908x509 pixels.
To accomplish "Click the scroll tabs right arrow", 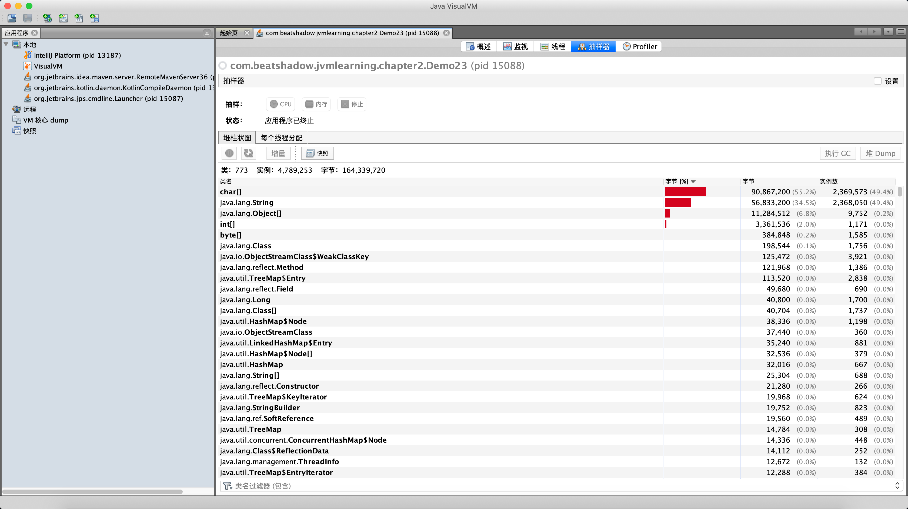I will pyautogui.click(x=874, y=32).
